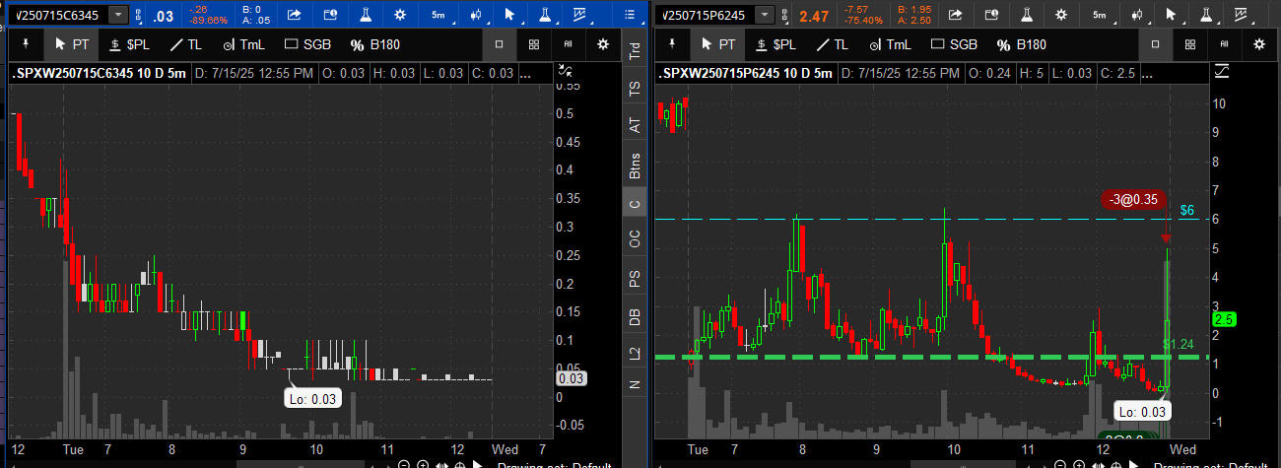The image size is (1281, 468).
Task: Expand the symbol dropdown for 250715C6345
Action: [x=119, y=15]
